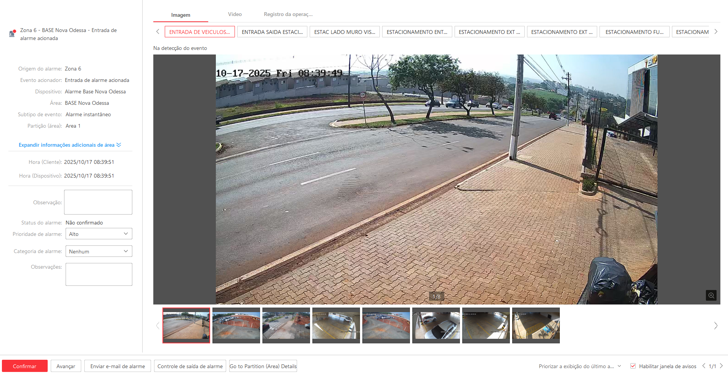Screen dimensions: 728x375
Task: Go to next alarm page arrow
Action: (x=721, y=366)
